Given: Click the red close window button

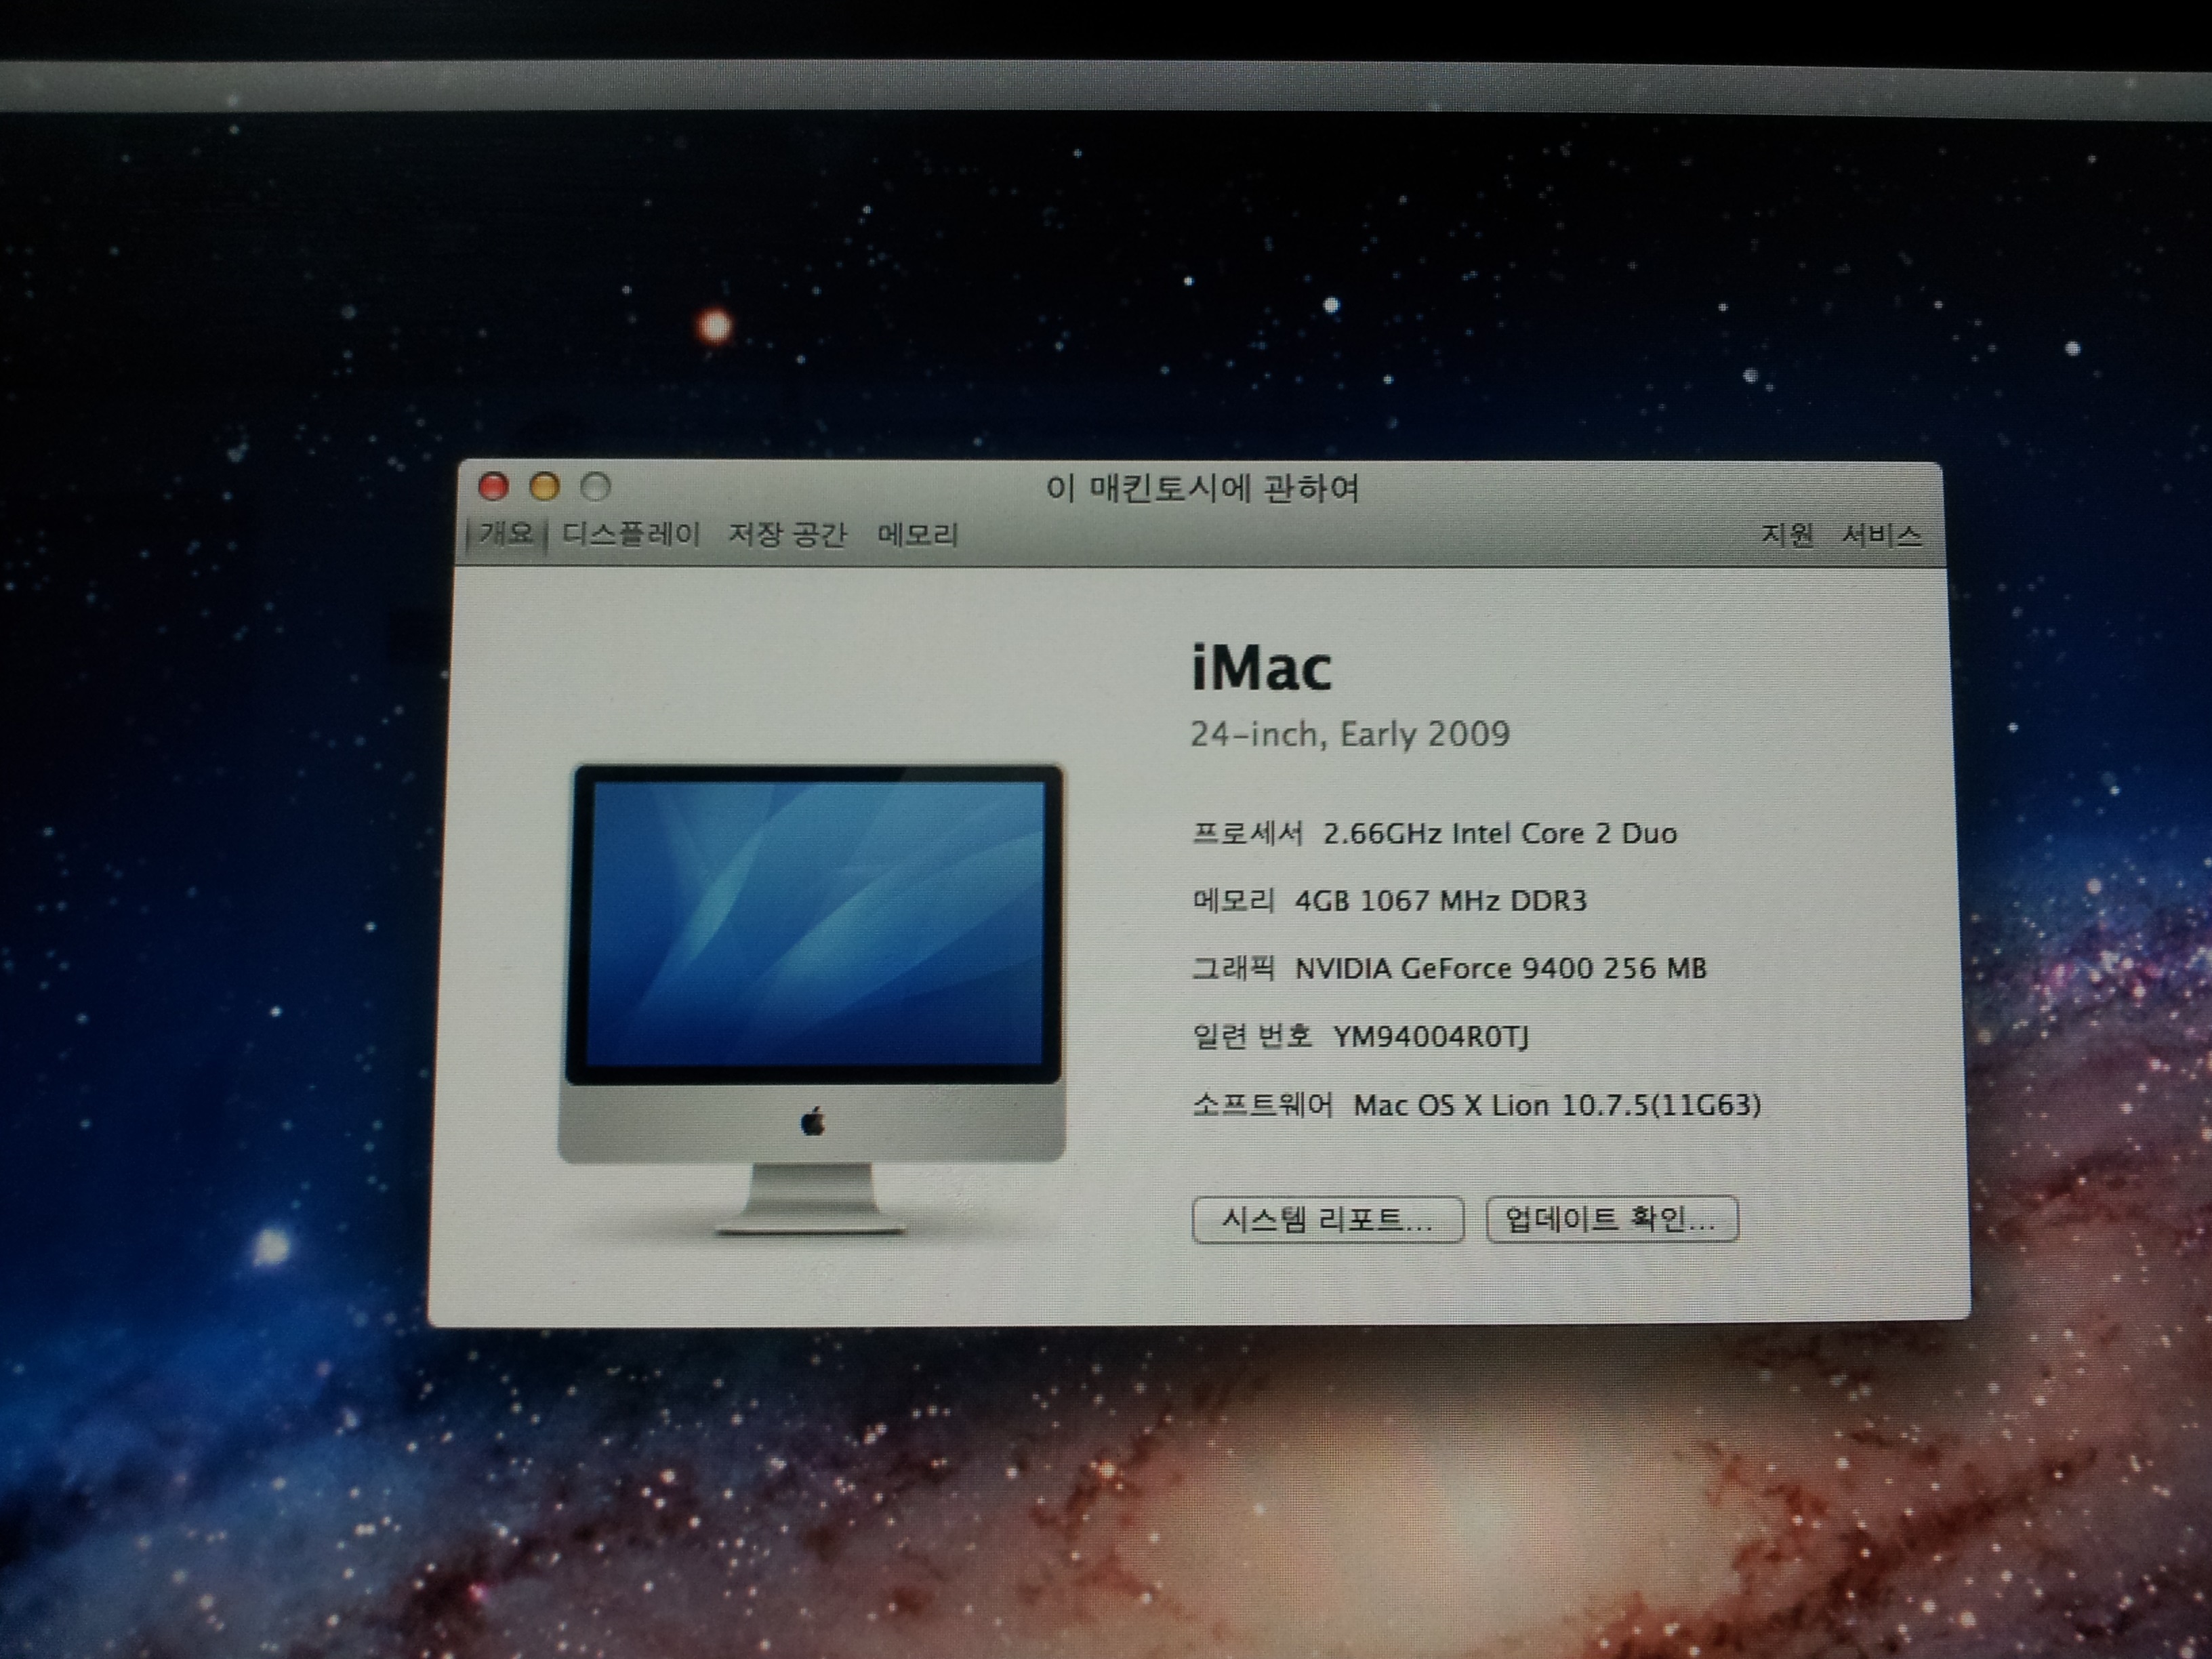Looking at the screenshot, I should pyautogui.click(x=494, y=487).
